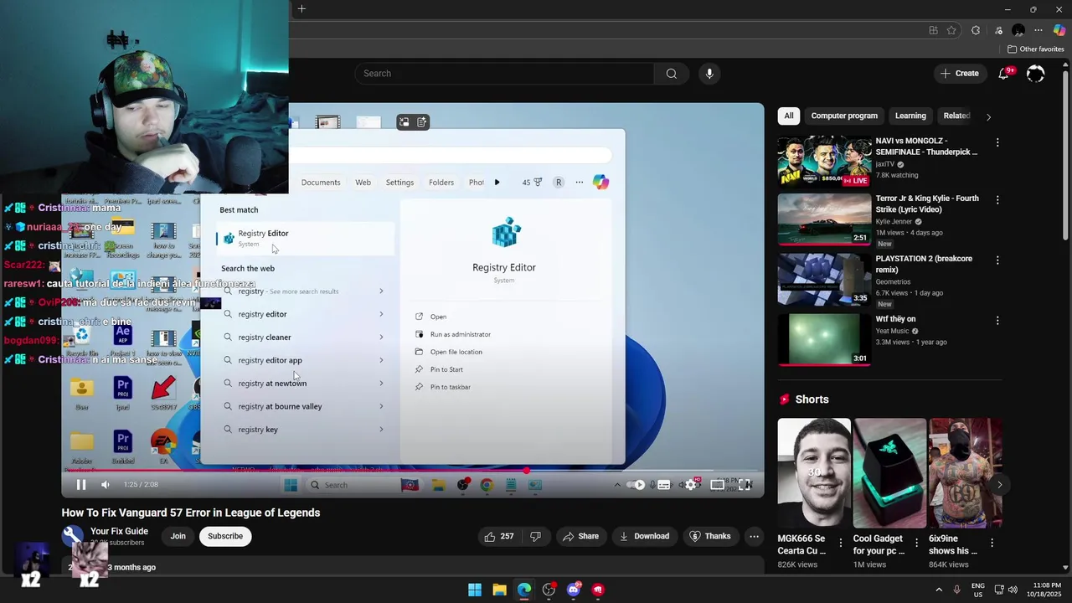The width and height of the screenshot is (1072, 603).
Task: Open Your Fix Guide channel avatar
Action: [73, 536]
